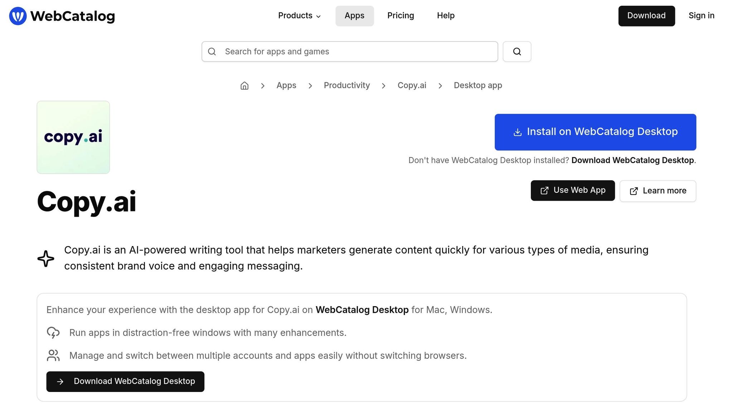The width and height of the screenshot is (733, 412).
Task: Click the cloud lightning feature icon
Action: [53, 333]
